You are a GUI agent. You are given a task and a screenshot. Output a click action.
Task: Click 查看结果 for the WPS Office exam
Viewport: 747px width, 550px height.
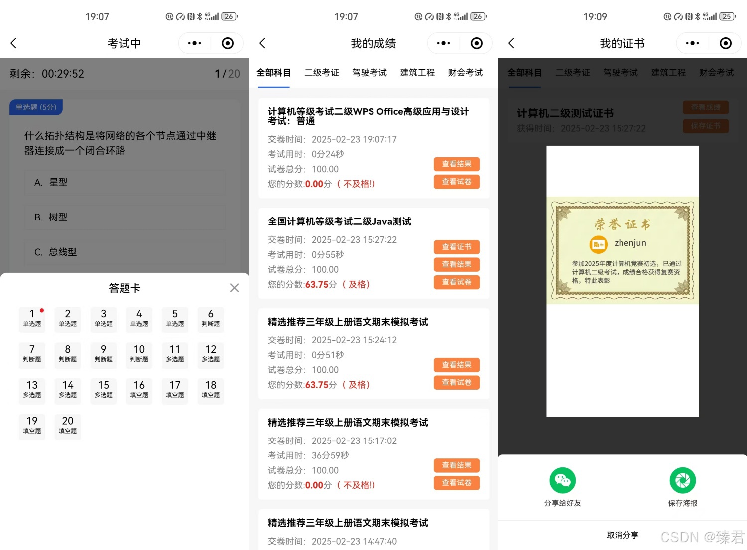[457, 164]
